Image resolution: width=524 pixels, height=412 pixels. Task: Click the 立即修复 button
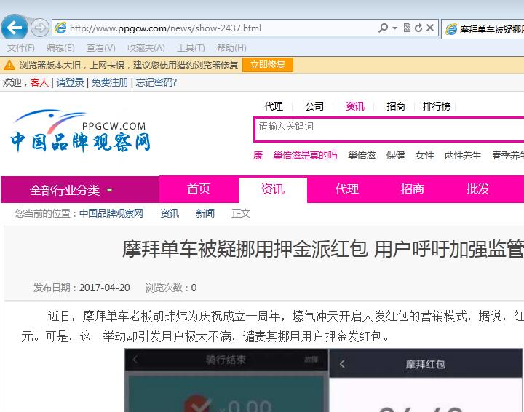(268, 65)
